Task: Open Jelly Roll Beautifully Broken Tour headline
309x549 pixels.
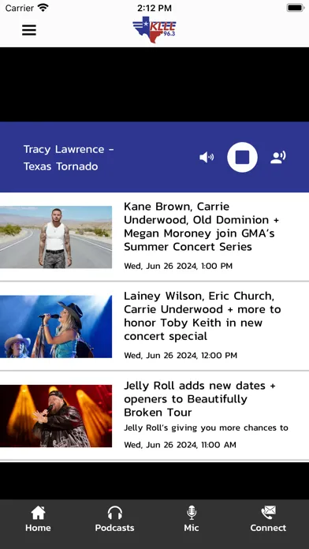Action: click(199, 399)
